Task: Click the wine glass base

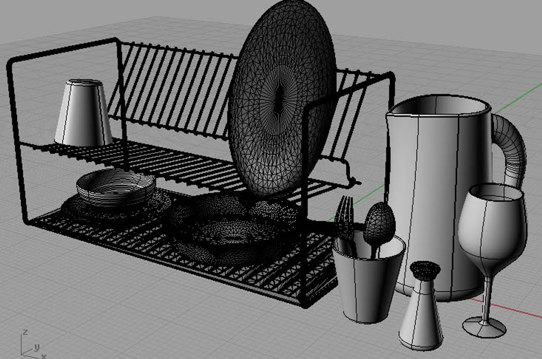Action: pos(485,327)
